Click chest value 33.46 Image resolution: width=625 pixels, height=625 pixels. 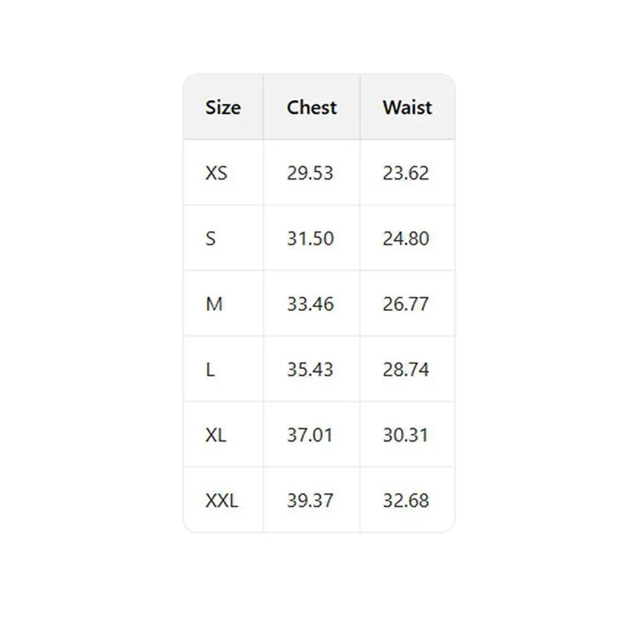click(x=310, y=304)
